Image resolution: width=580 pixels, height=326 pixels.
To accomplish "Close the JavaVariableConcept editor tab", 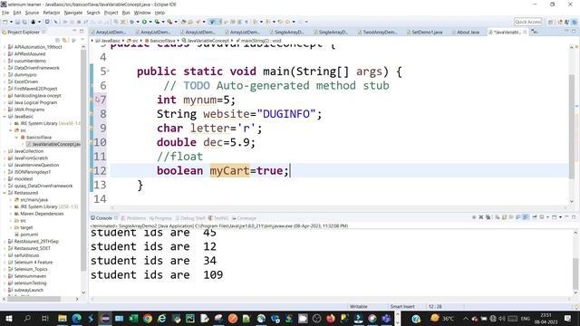I will [x=525, y=33].
